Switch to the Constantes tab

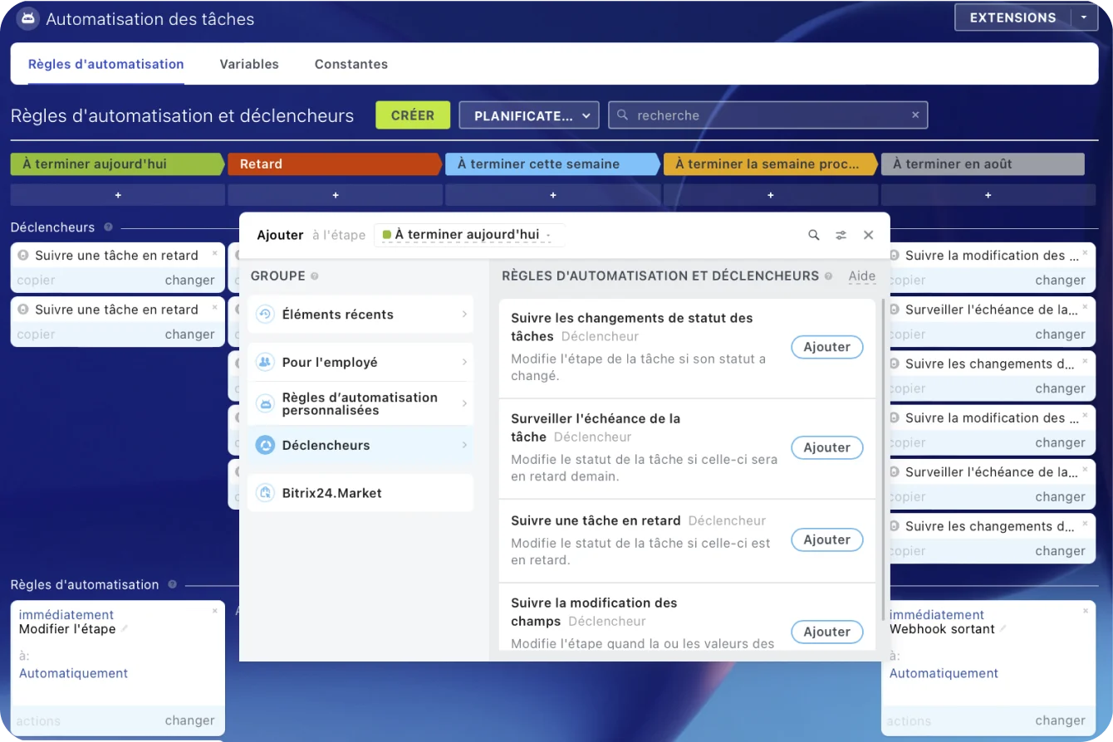click(x=351, y=64)
